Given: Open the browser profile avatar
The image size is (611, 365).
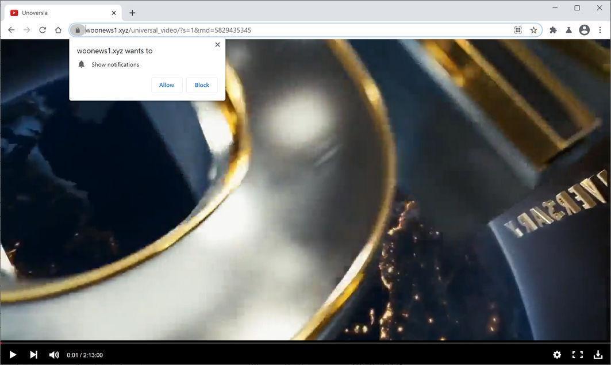Looking at the screenshot, I should point(584,30).
